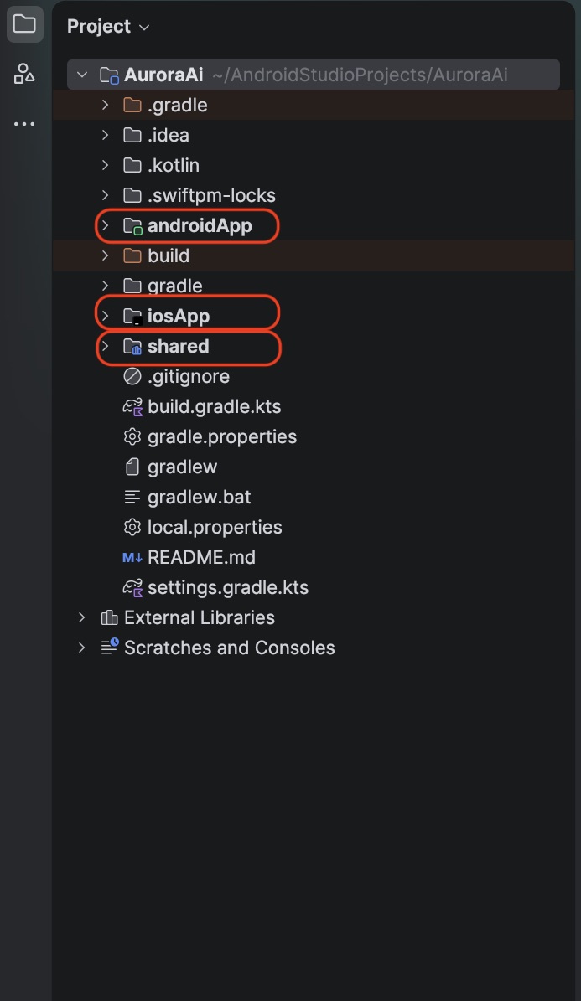Screen dimensions: 581x1001
Task: Click the .gitignore file icon
Action: [132, 377]
